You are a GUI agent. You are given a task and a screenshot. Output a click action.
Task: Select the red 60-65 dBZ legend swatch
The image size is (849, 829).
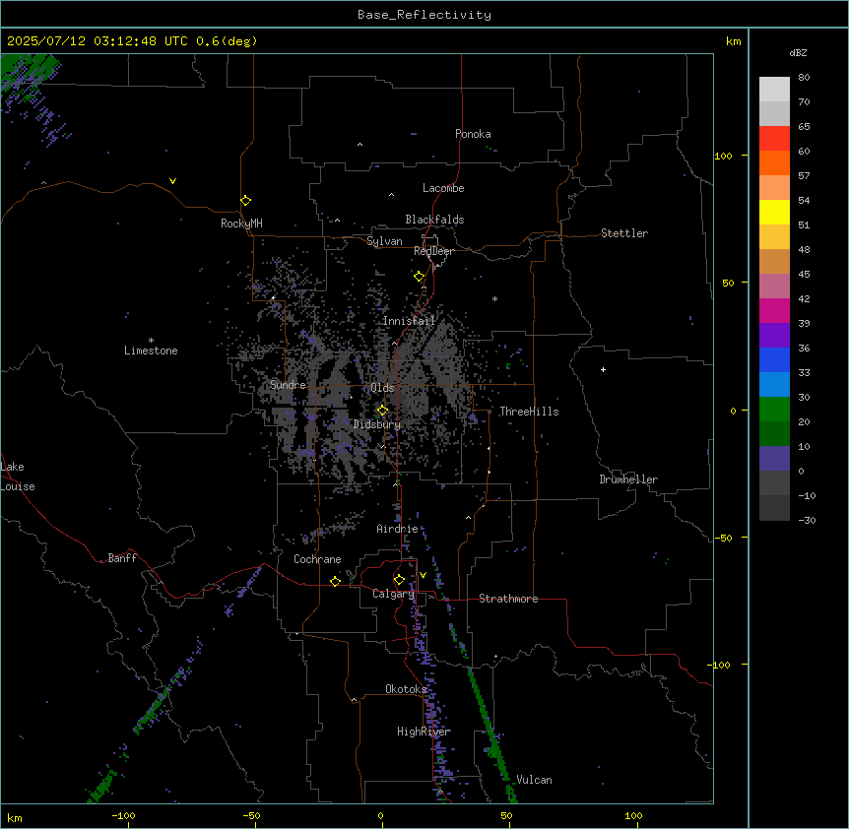point(774,138)
